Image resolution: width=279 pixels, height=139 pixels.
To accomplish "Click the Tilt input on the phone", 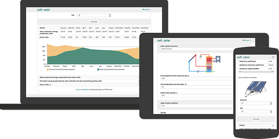I will pyautogui.click(x=256, y=112).
